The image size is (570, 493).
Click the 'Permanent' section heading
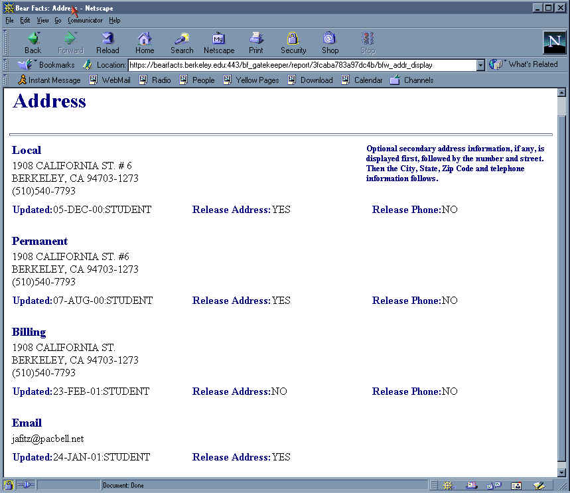point(40,241)
